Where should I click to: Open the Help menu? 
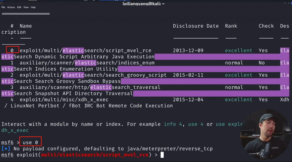33,7
